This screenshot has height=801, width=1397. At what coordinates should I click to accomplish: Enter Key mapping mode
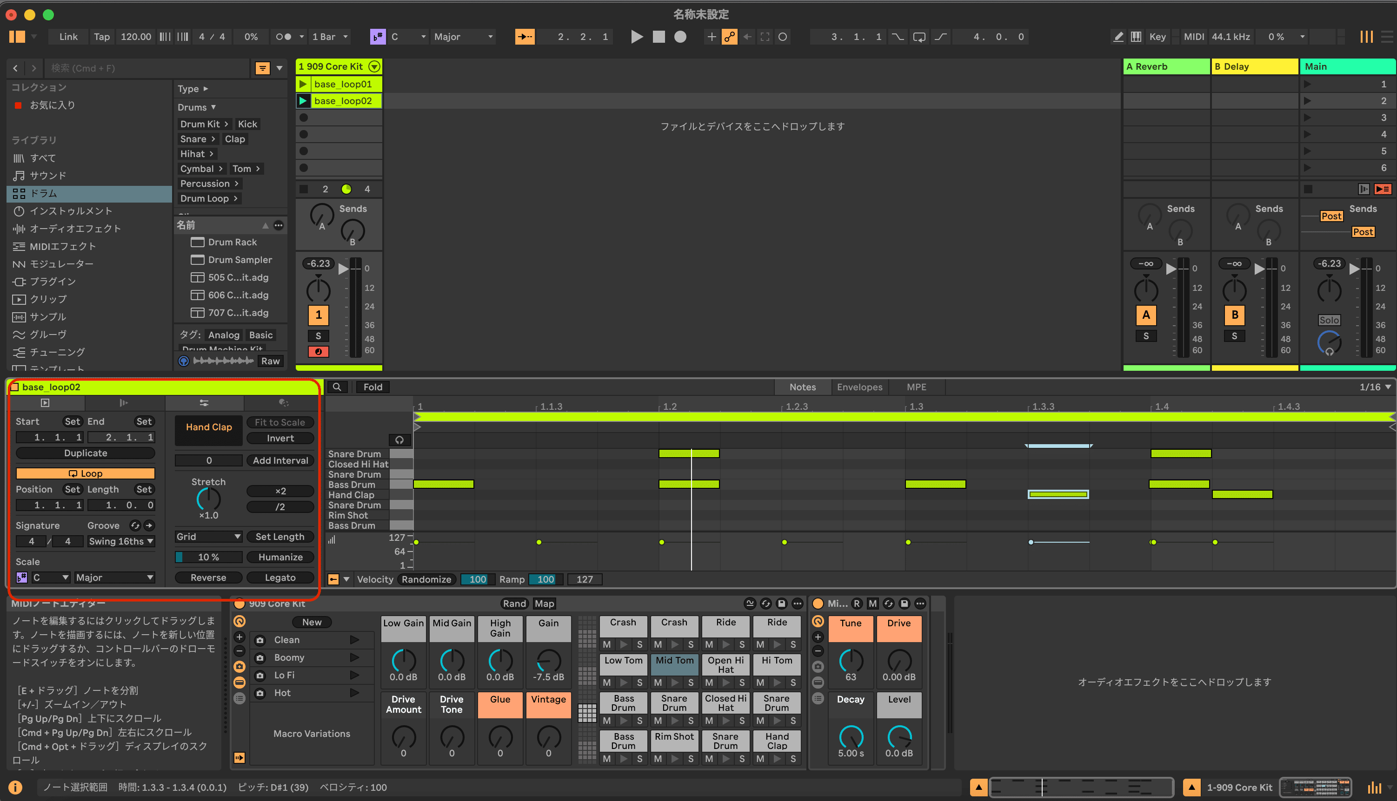(1157, 36)
